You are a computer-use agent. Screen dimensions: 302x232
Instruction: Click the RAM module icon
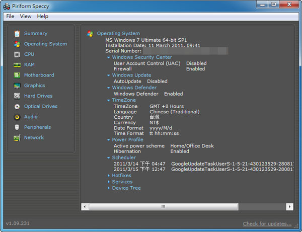[x=17, y=65]
